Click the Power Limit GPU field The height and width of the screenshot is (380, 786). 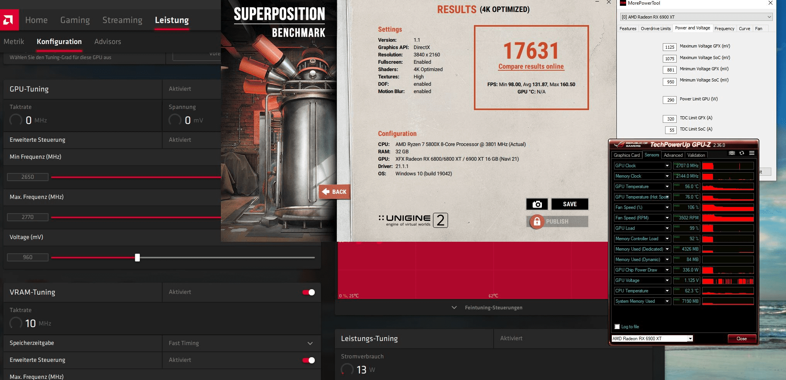pyautogui.click(x=669, y=100)
